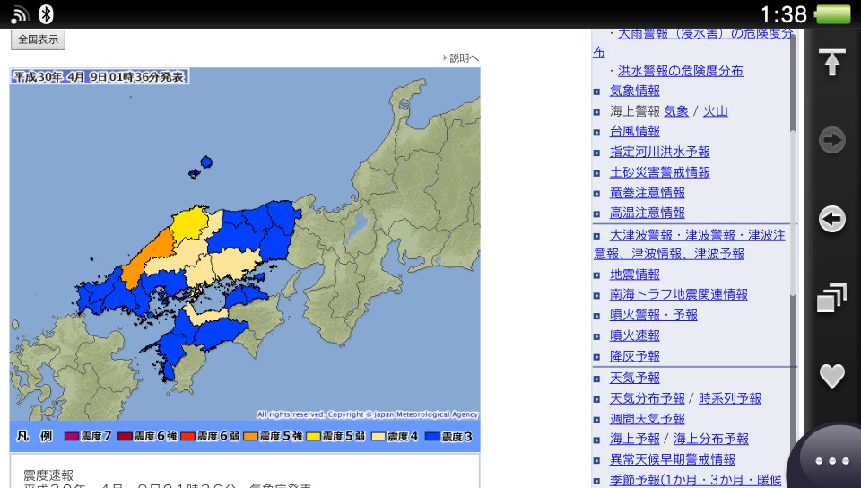
Task: Open the 南海トラフ地震関連情報 link
Action: click(679, 295)
